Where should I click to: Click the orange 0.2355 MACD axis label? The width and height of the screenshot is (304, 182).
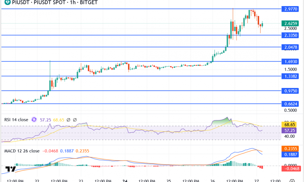pos(290,149)
